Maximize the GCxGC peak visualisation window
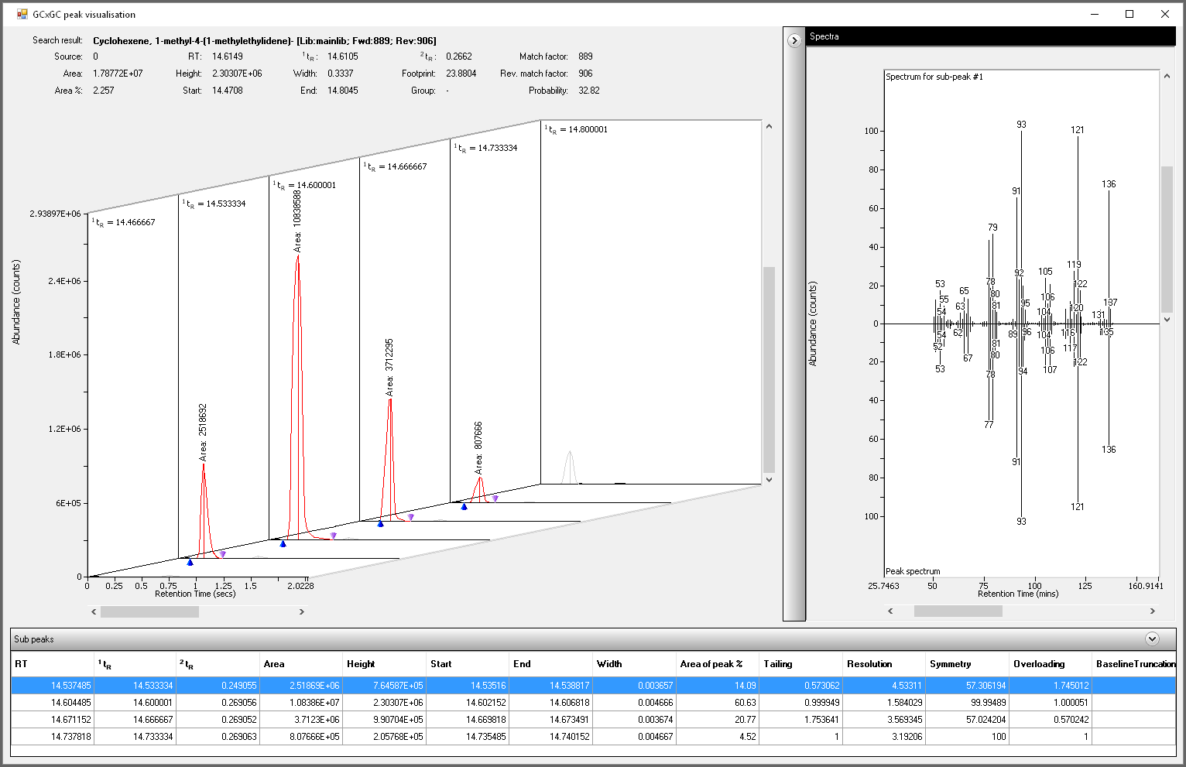This screenshot has width=1186, height=767. (x=1129, y=14)
